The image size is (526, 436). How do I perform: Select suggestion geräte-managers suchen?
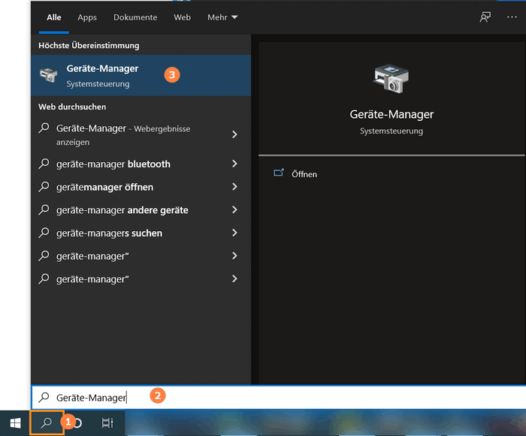pos(109,233)
